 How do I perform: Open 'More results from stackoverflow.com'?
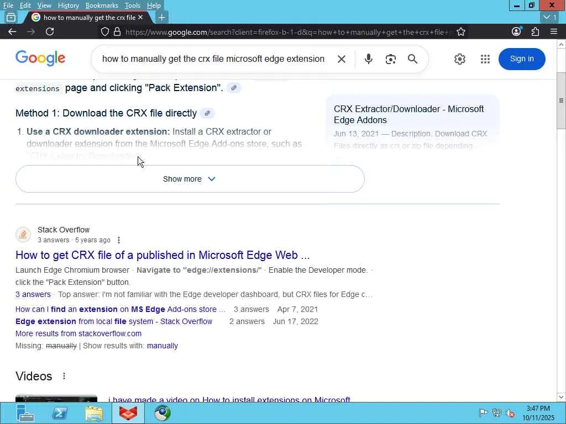point(78,333)
